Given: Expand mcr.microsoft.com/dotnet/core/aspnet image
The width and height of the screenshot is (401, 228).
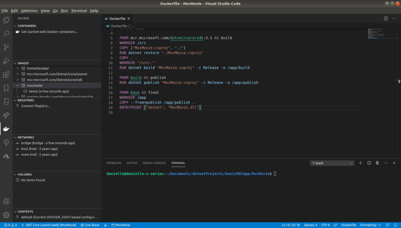Looking at the screenshot, I should tap(18, 74).
